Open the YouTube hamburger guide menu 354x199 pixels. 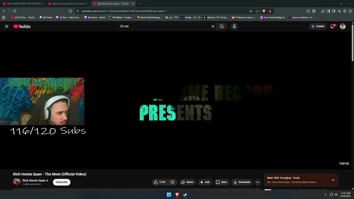(x=7, y=26)
